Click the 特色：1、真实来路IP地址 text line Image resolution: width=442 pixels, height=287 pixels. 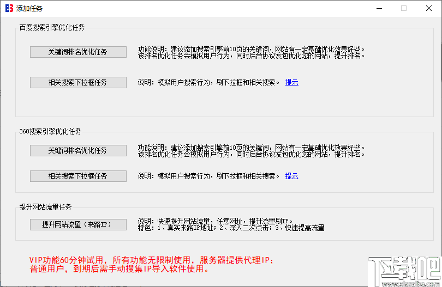click(x=231, y=228)
